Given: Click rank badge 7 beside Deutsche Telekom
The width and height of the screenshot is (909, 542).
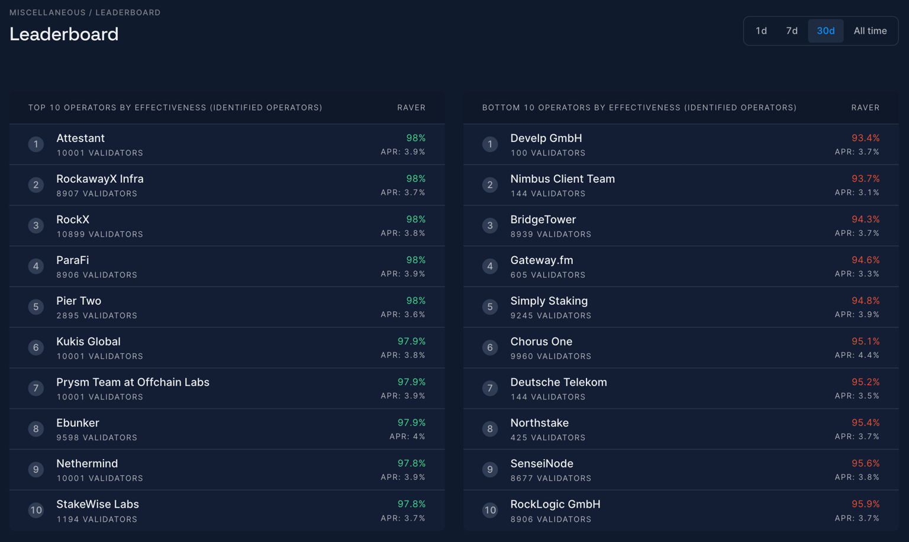Looking at the screenshot, I should click(490, 388).
